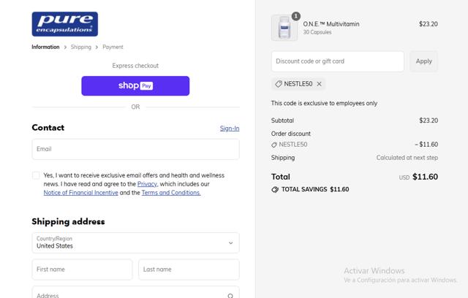Click the 'Express checkout' heading
This screenshot has width=468, height=298.
click(135, 66)
